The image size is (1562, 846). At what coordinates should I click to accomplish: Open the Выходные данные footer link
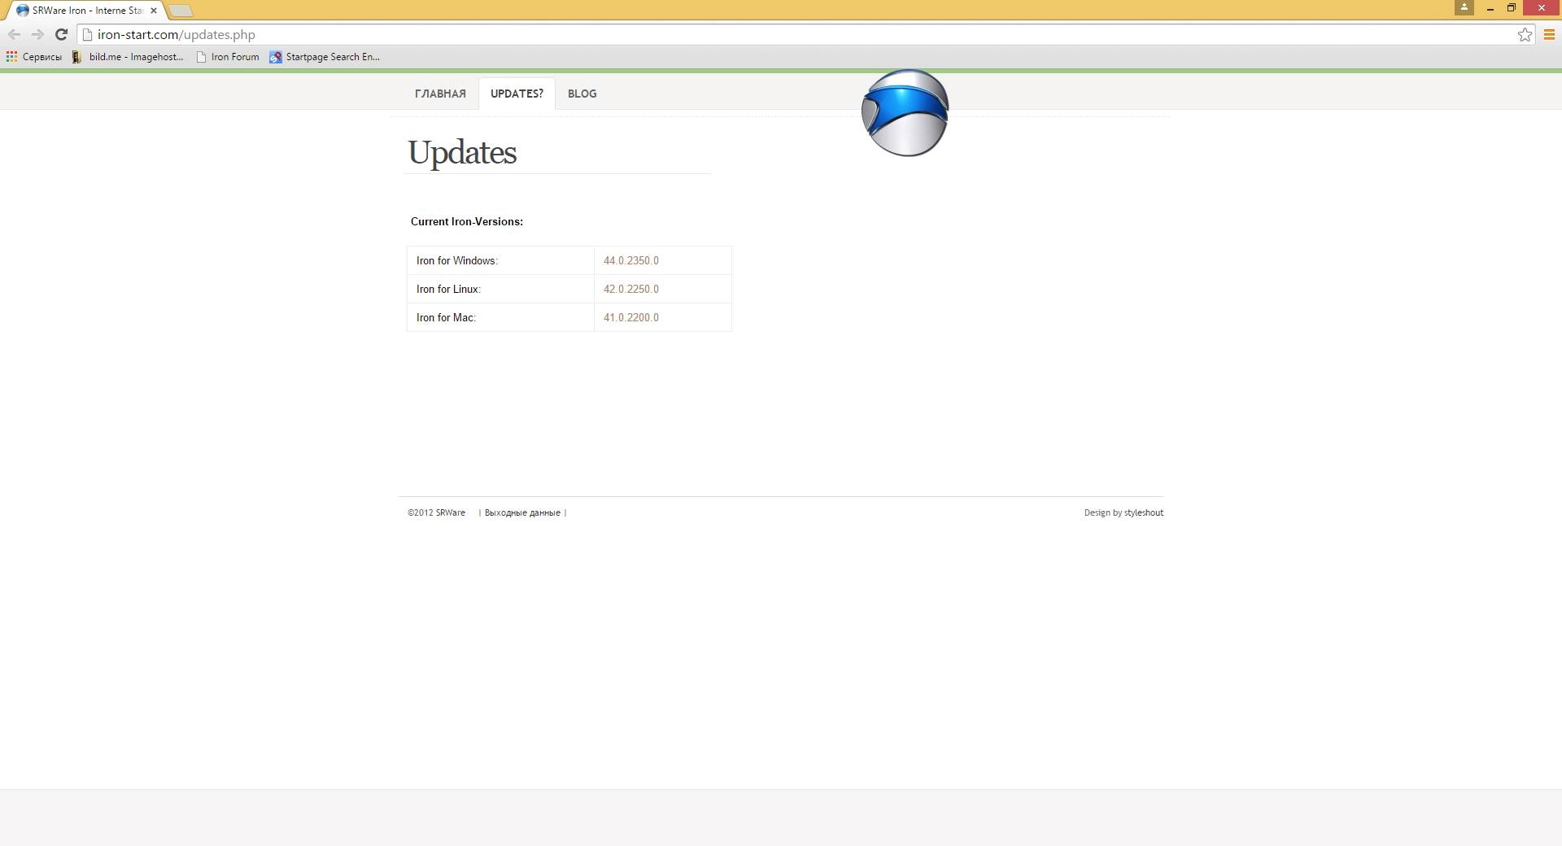[x=522, y=512]
